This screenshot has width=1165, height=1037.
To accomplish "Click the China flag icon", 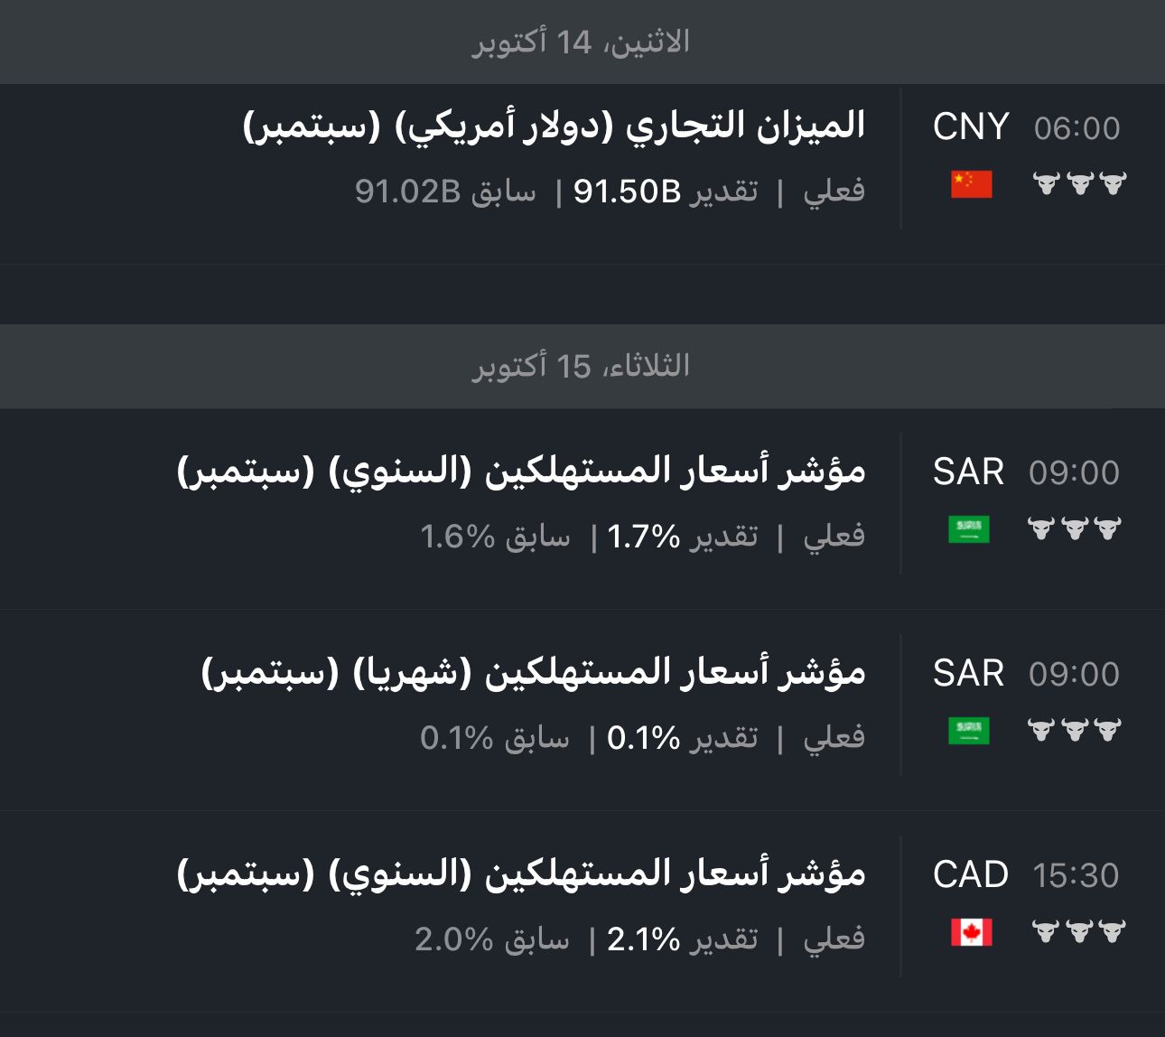I will point(971,183).
